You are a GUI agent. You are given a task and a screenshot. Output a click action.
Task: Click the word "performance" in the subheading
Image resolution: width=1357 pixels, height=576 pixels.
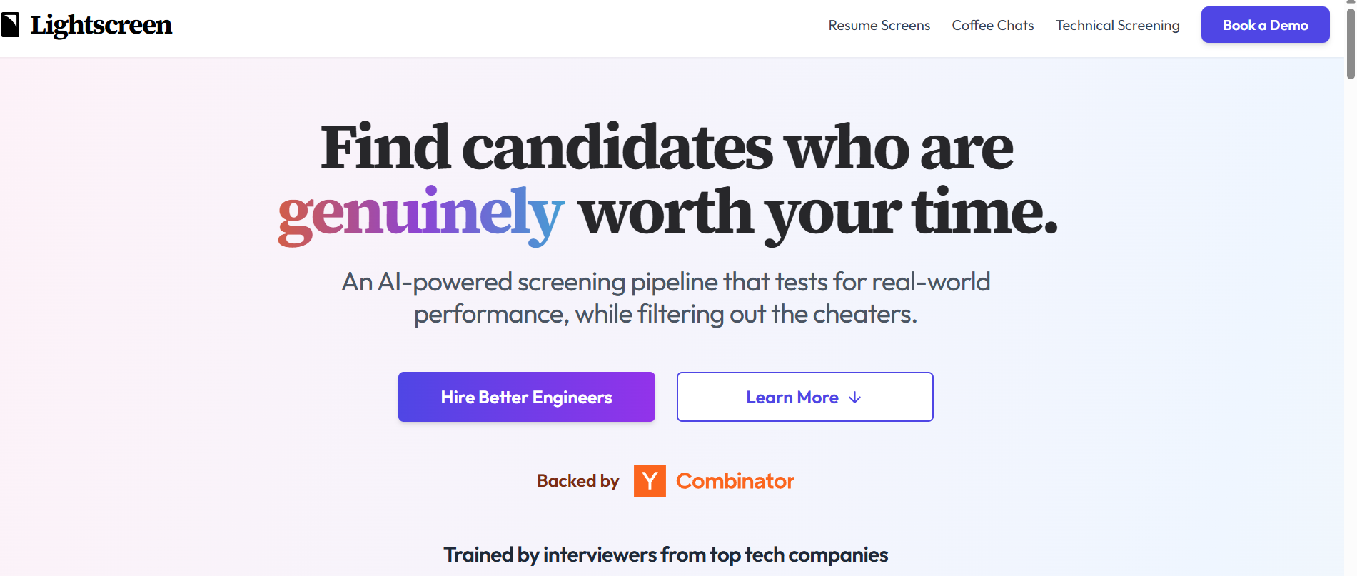[x=490, y=315]
